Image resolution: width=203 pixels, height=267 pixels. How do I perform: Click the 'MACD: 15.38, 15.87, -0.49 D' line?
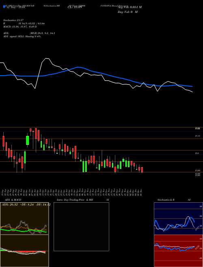[20, 27]
